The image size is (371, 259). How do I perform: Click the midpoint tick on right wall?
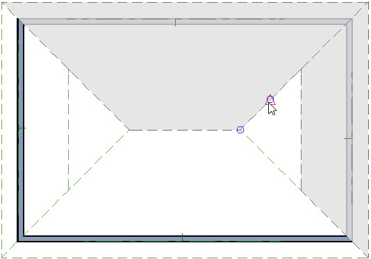[348, 138]
